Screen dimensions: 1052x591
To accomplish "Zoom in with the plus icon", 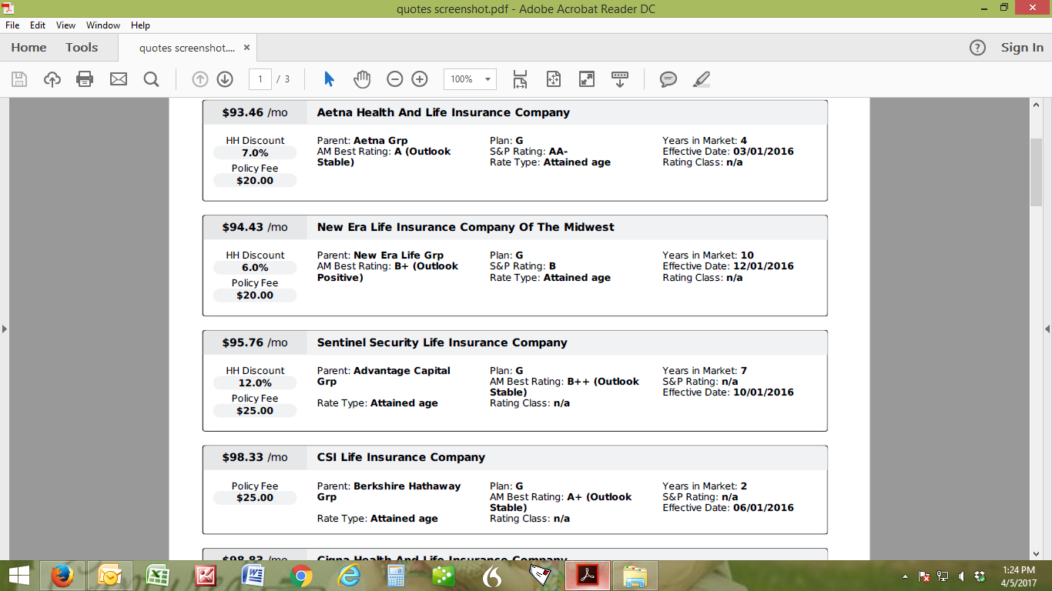I will pyautogui.click(x=420, y=78).
